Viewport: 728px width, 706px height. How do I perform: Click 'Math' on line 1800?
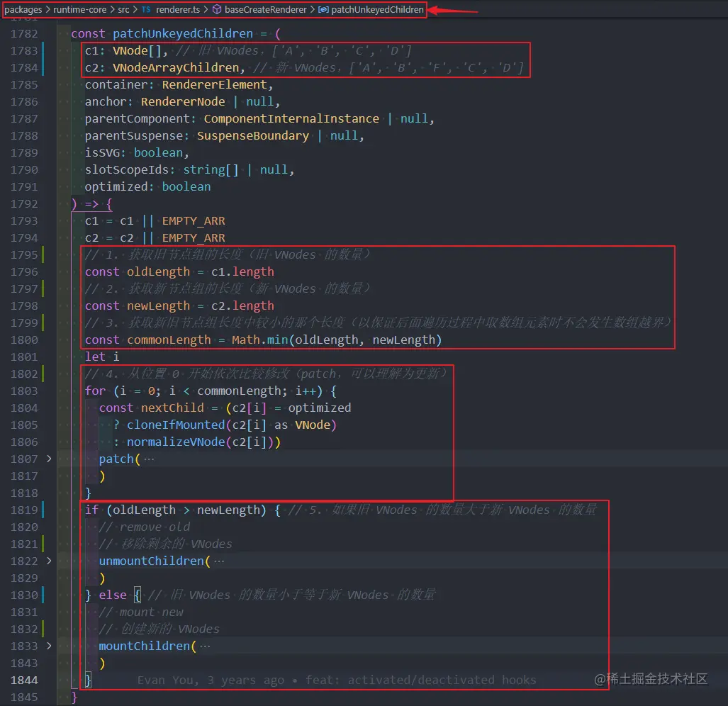[245, 340]
